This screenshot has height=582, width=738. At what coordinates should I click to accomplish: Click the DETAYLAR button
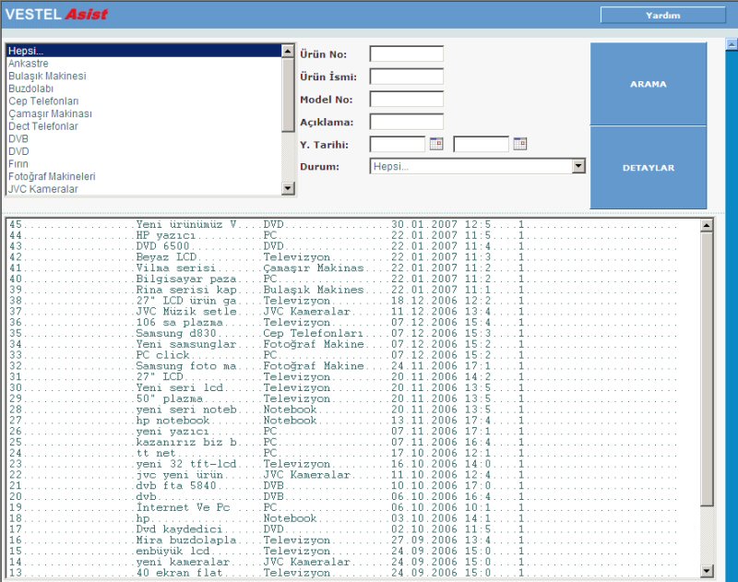(x=649, y=168)
